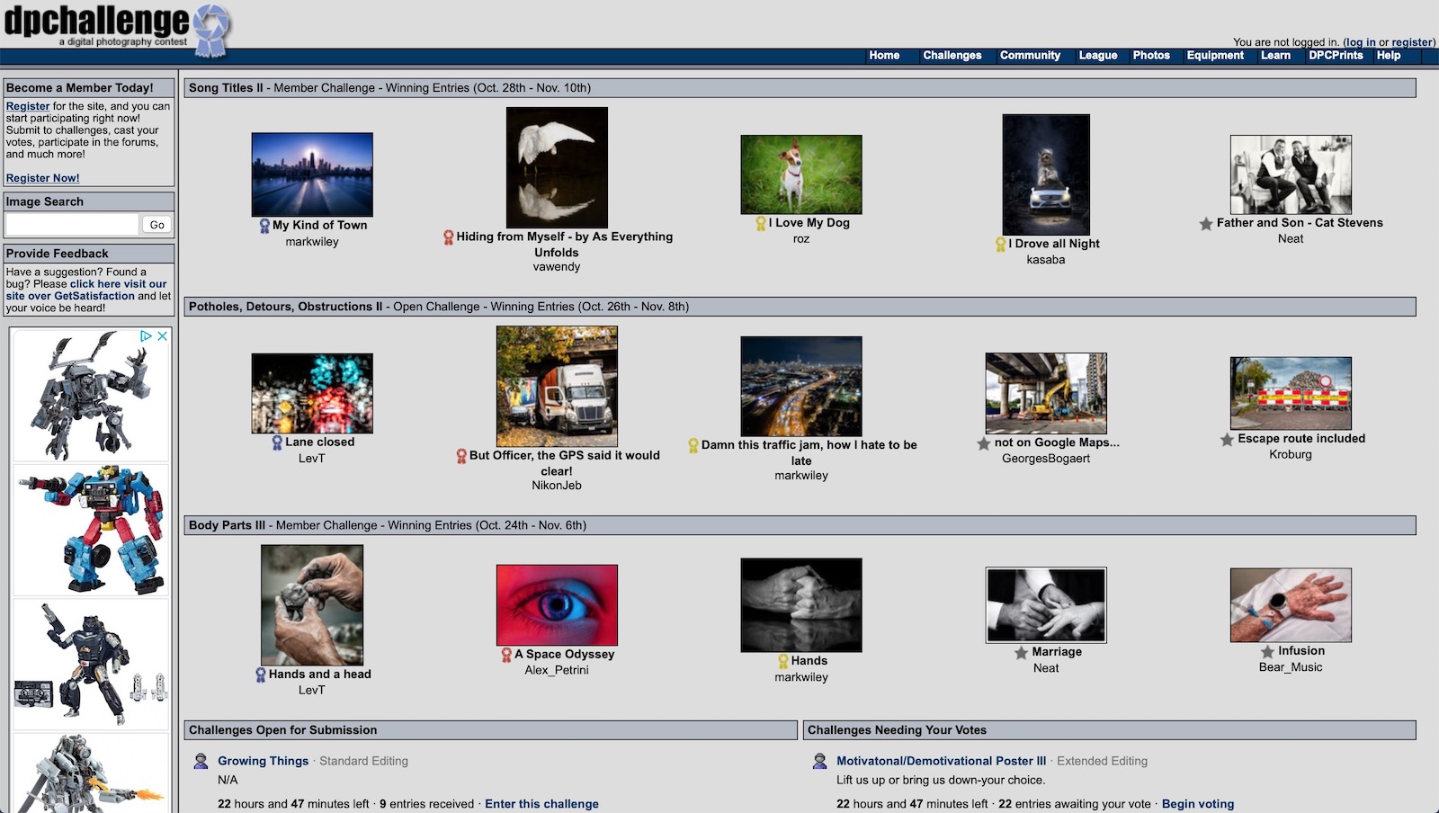The image size is (1439, 813).
Task: Open the 'I Love My Dog' photo thumbnail
Action: click(800, 174)
